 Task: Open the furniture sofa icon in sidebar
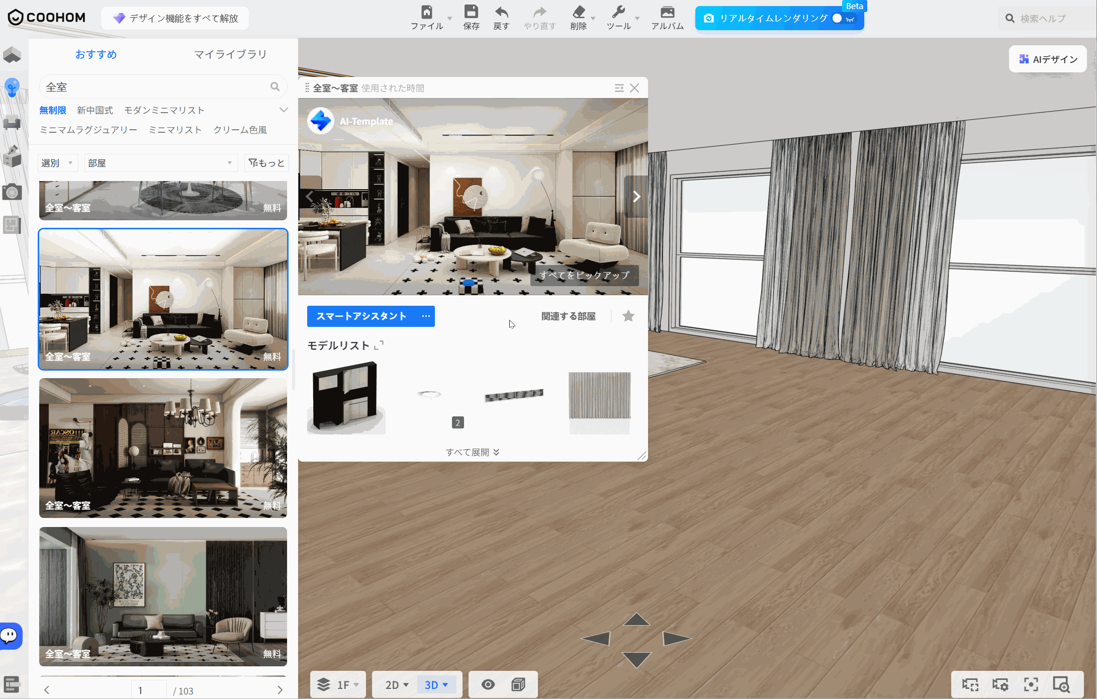pos(12,122)
